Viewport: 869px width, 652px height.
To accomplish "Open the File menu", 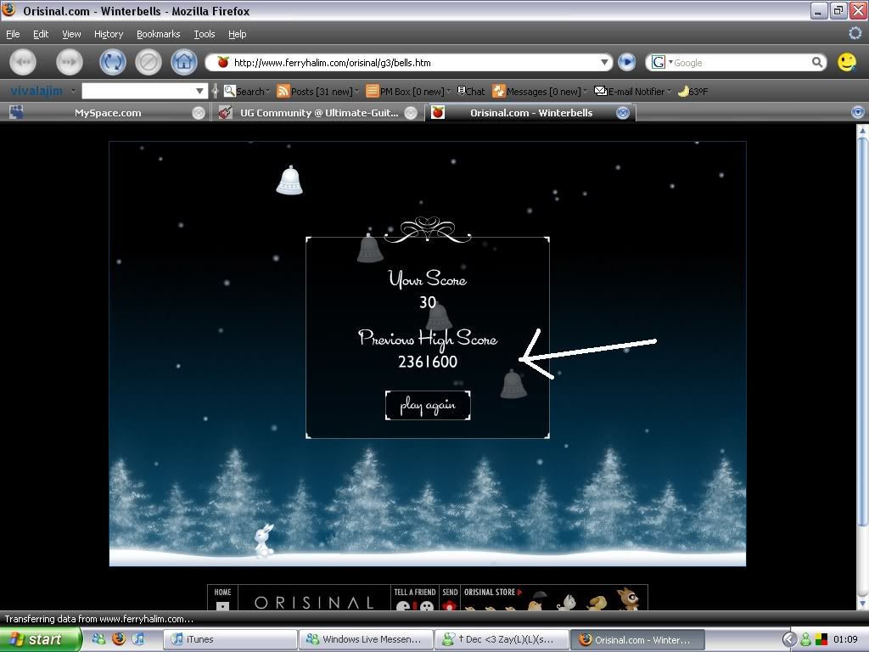I will 13,34.
